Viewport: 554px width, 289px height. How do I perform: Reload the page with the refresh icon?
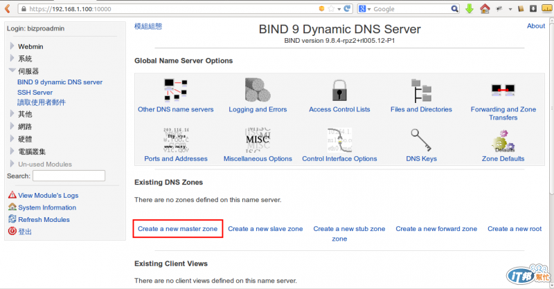coord(348,9)
